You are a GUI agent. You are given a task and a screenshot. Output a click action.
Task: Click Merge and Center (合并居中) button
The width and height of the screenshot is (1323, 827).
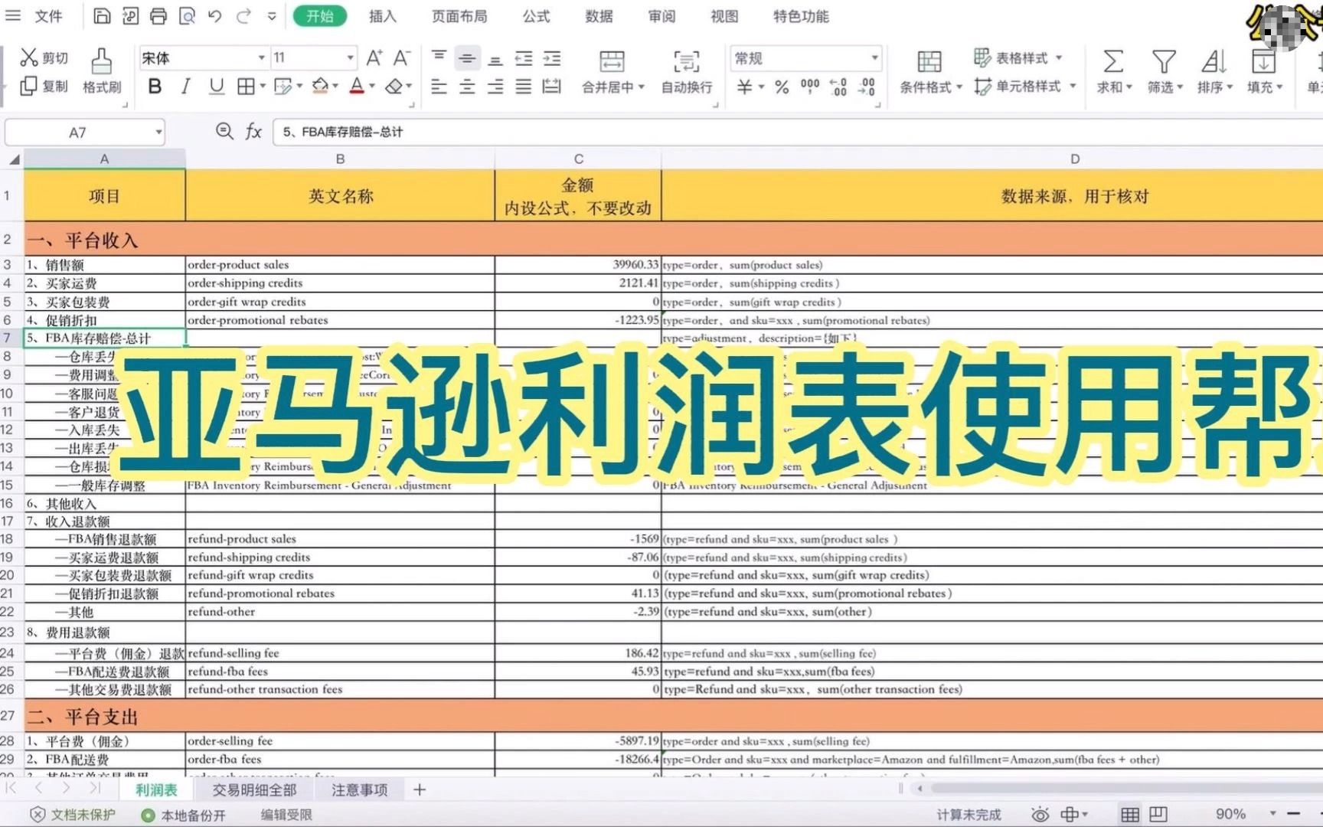tap(612, 72)
